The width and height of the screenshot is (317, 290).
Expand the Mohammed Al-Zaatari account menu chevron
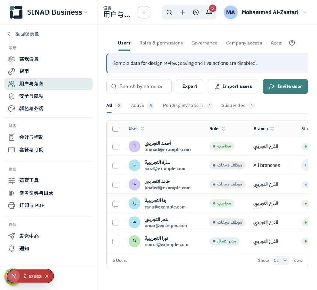[305, 12]
